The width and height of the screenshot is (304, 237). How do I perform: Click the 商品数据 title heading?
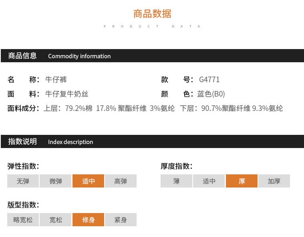(152, 14)
